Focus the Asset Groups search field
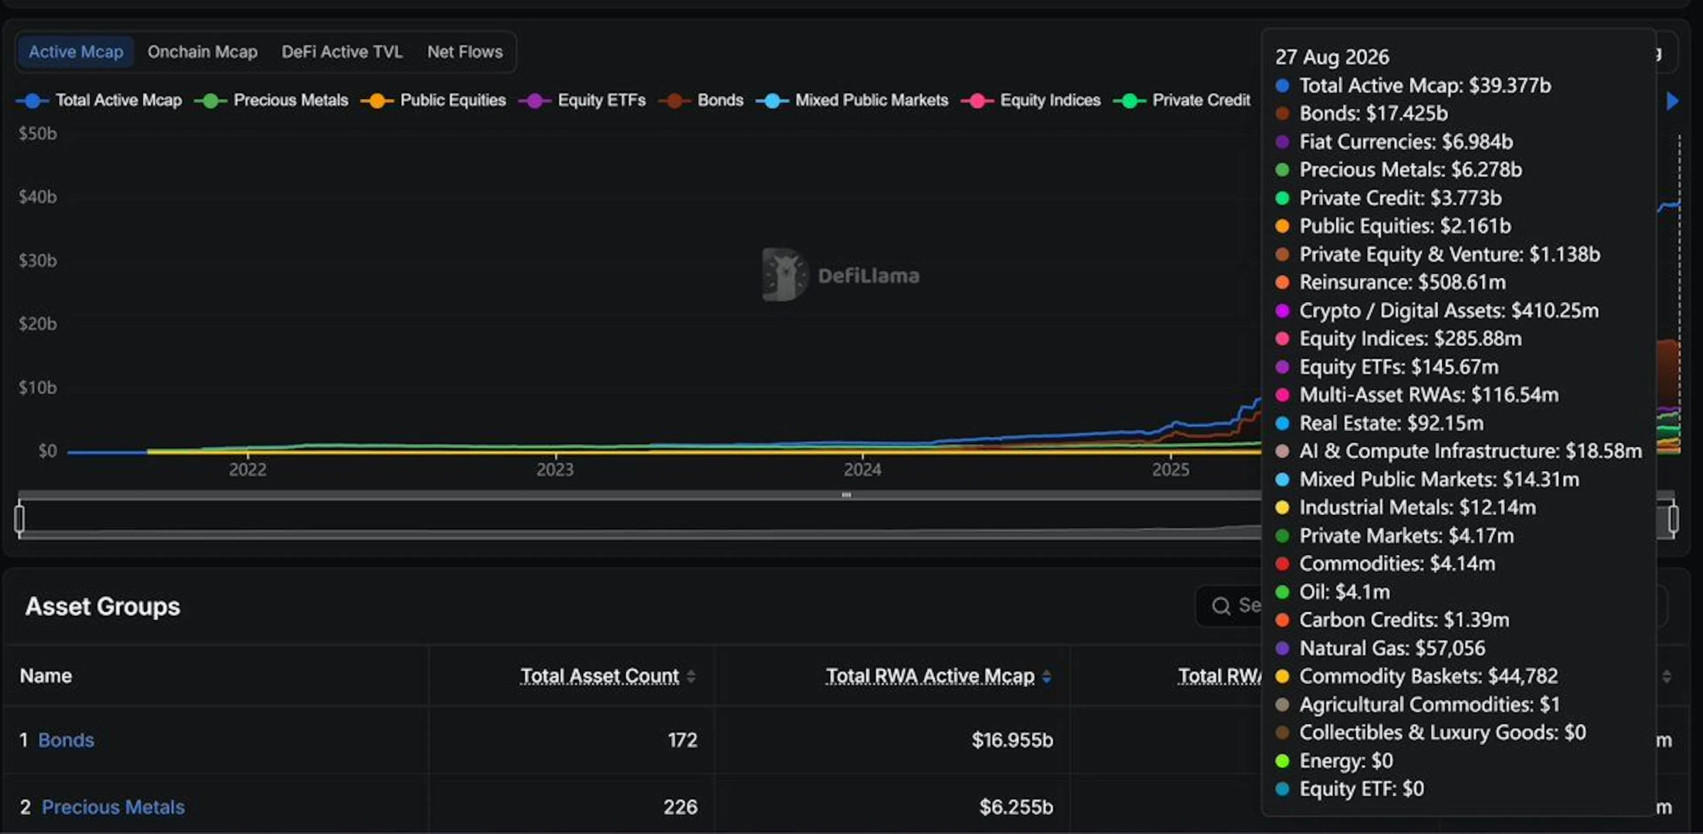Screen dimensions: 1703x834 point(1431,606)
